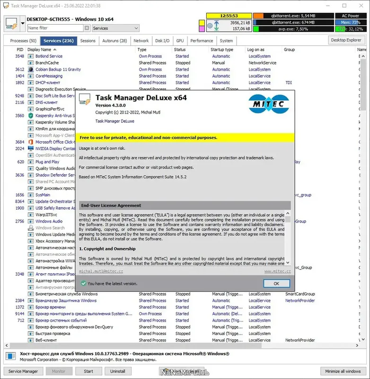This screenshot has height=379, width=370.
Task: Click the Plug and Play service icon
Action: (31, 162)
